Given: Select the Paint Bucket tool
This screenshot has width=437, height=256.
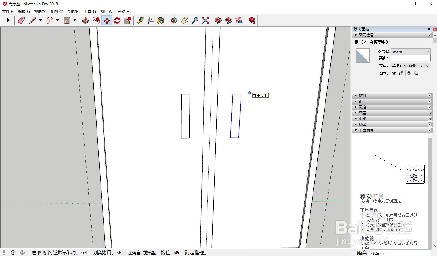Looking at the screenshot, I should pyautogui.click(x=161, y=21).
